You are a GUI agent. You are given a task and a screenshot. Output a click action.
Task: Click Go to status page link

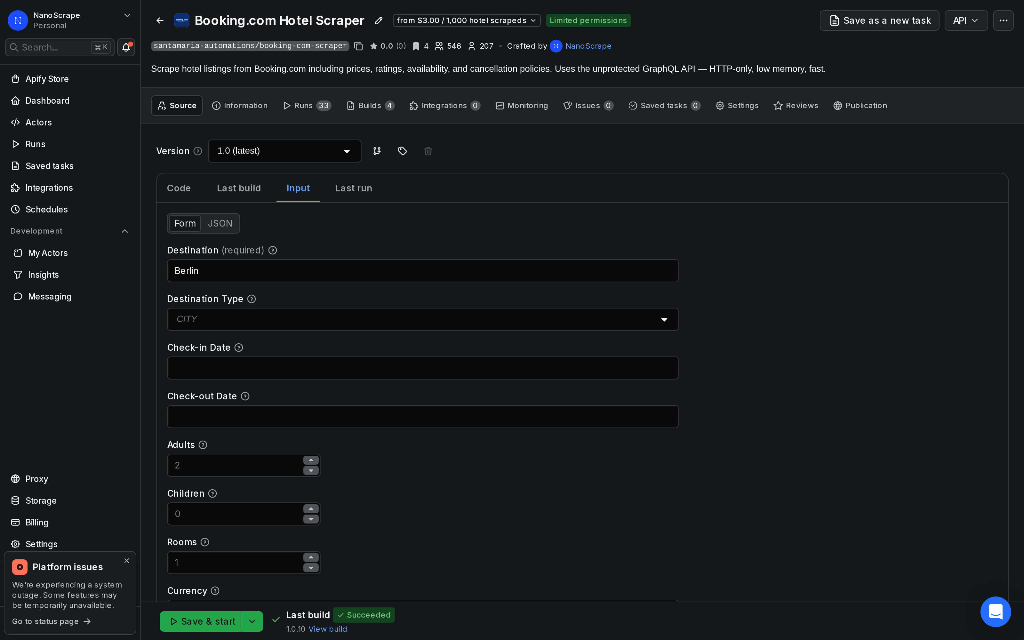pyautogui.click(x=51, y=621)
